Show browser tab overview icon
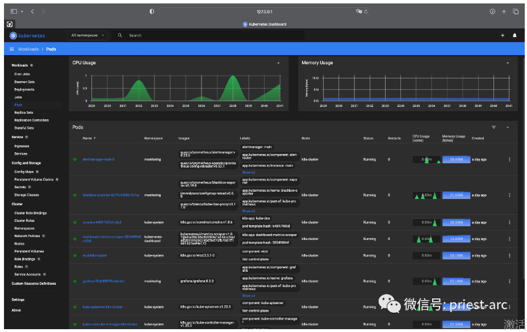The height and width of the screenshot is (332, 527). tap(516, 11)
